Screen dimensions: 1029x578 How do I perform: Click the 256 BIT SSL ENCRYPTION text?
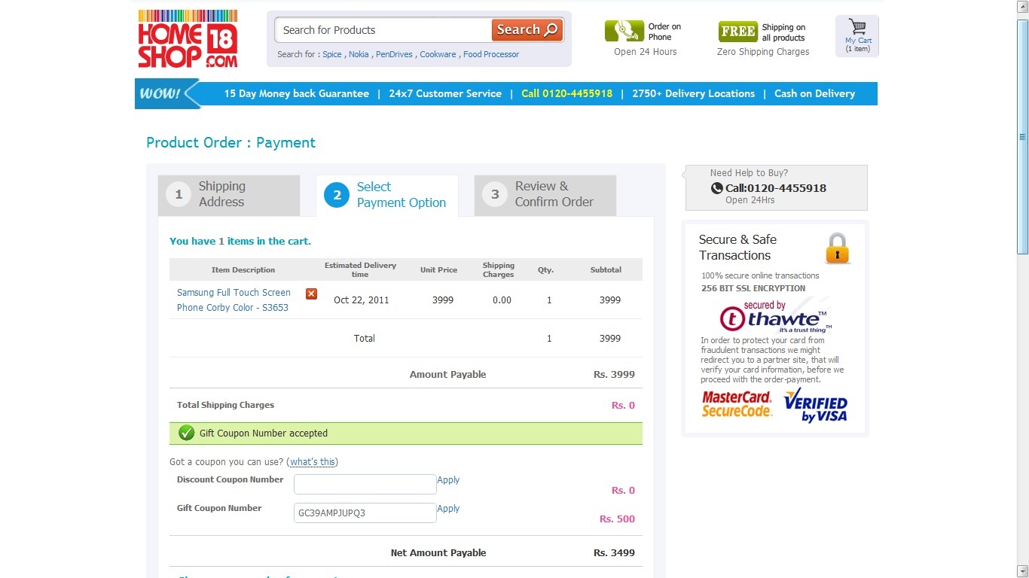coord(753,288)
